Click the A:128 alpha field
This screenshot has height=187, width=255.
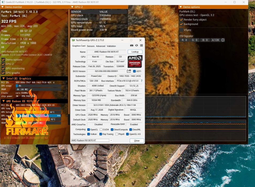[x=215, y=40]
